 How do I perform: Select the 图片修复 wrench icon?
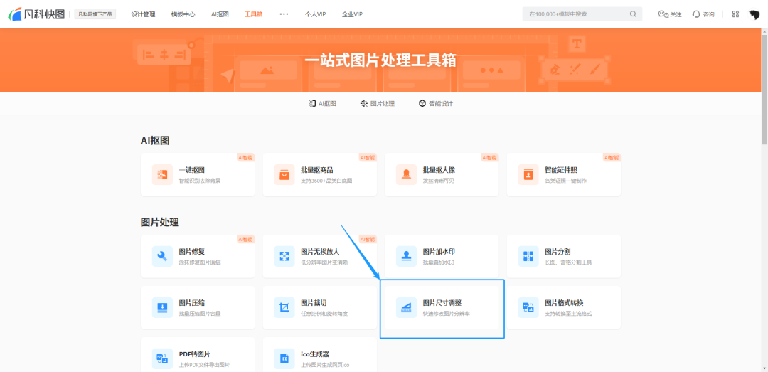coord(162,256)
